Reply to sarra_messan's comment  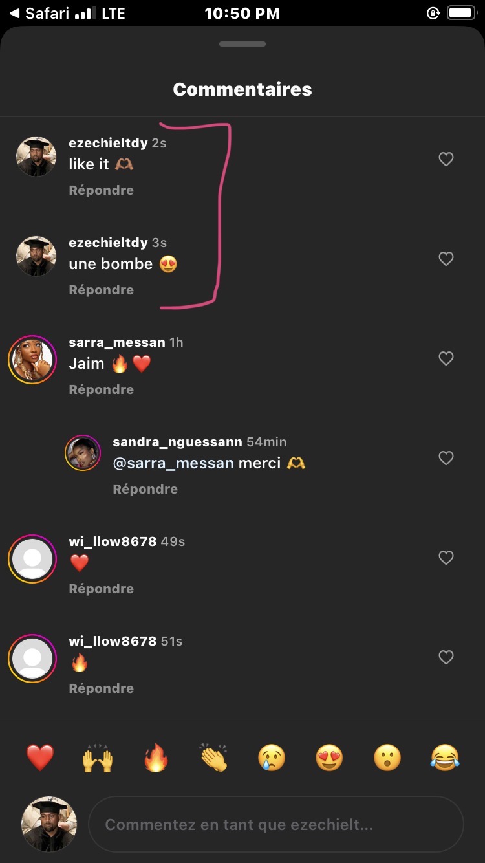pyautogui.click(x=102, y=389)
